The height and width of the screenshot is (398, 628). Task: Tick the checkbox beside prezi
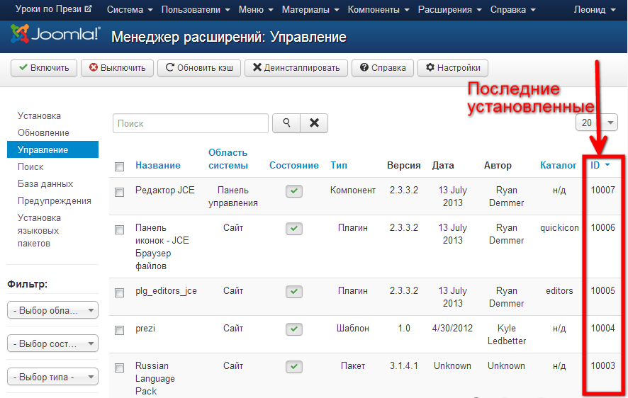[x=120, y=329]
